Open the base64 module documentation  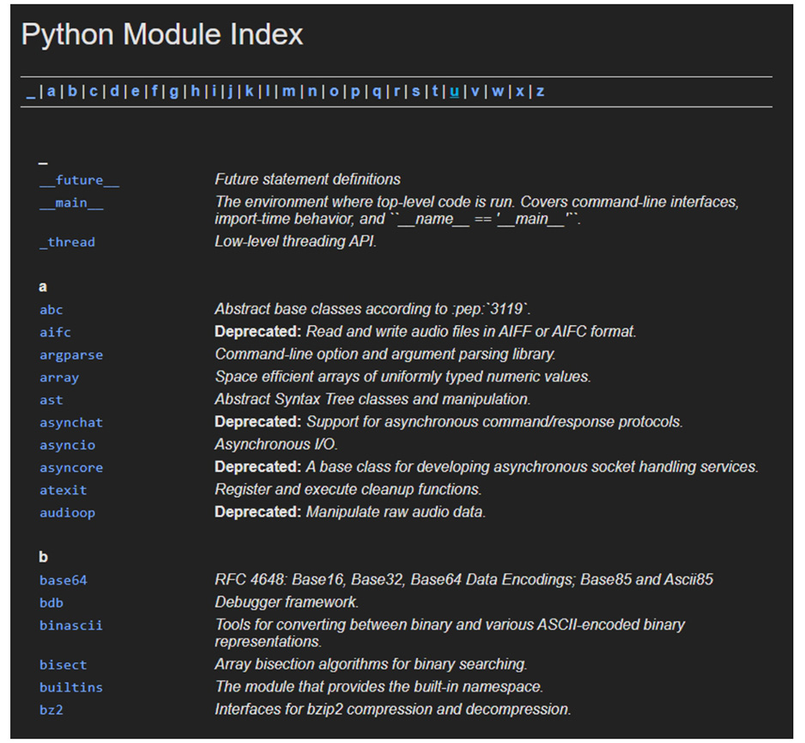coord(64,580)
